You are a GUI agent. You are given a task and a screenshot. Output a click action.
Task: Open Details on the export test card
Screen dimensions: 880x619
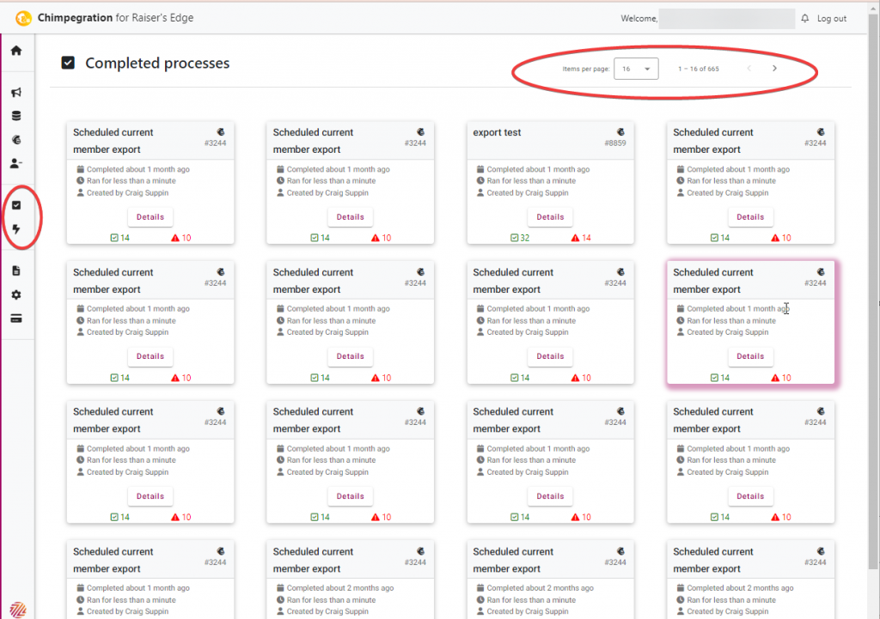(550, 217)
